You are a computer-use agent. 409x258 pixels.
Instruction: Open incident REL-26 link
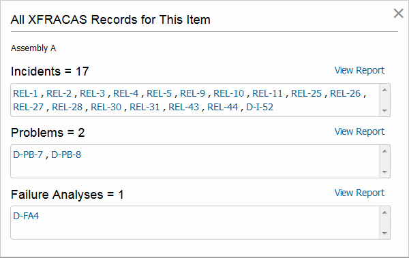coord(346,93)
